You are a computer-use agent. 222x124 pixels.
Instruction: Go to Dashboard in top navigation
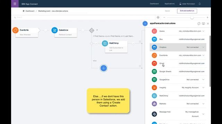[x=154, y=4]
